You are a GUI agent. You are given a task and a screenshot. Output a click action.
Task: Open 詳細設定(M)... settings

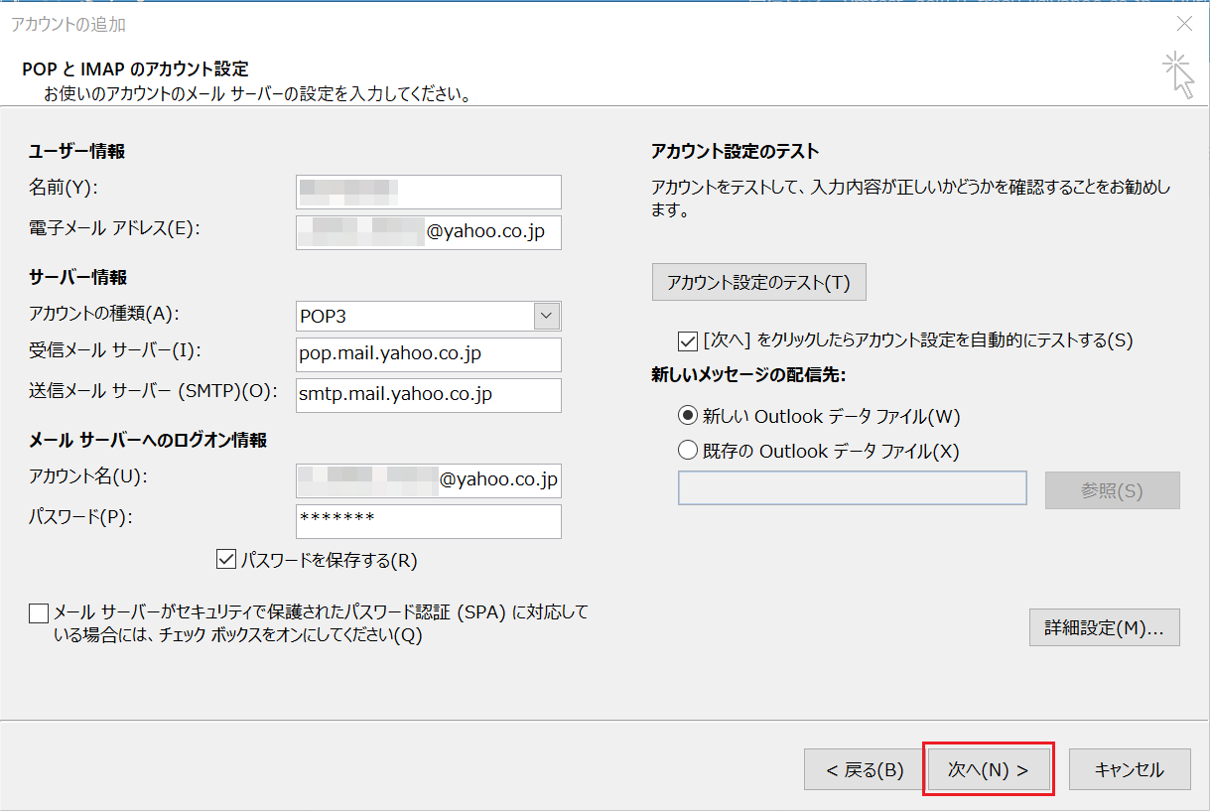click(1105, 628)
